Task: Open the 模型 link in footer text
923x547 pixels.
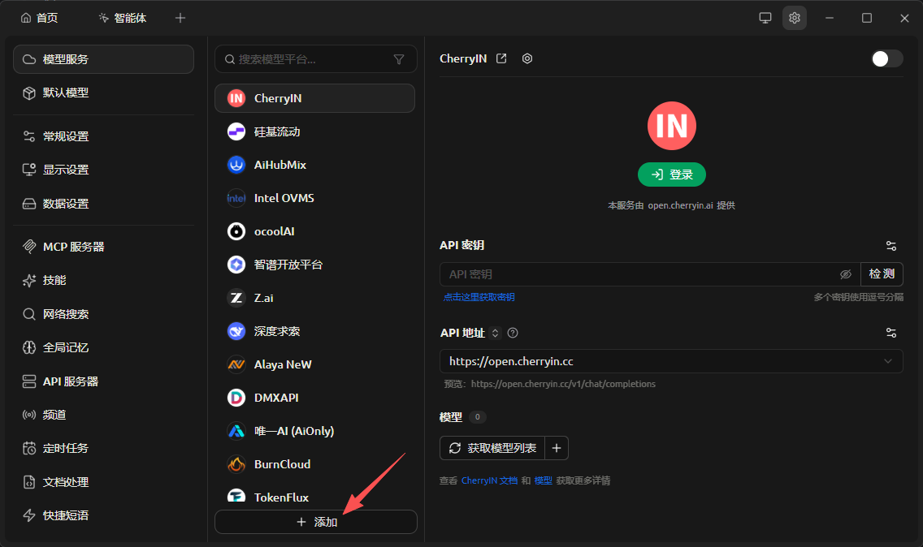Action: pos(543,480)
